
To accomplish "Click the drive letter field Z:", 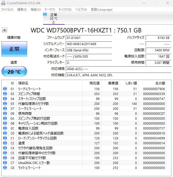I will pyautogui.click(x=89, y=63).
